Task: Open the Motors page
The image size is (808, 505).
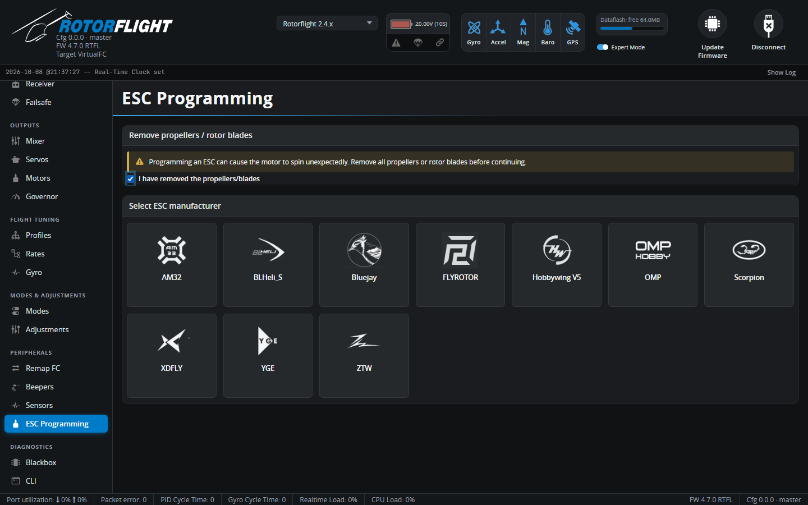Action: (x=56, y=178)
